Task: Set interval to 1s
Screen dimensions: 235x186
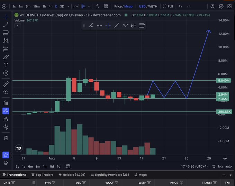Action: [x=14, y=7]
